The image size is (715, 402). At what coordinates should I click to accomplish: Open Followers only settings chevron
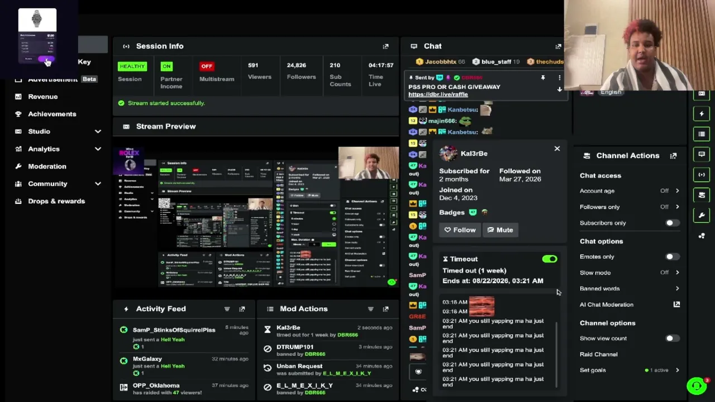[677, 207]
